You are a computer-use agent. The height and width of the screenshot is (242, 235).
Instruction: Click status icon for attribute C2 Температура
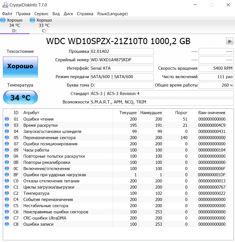tap(7, 193)
